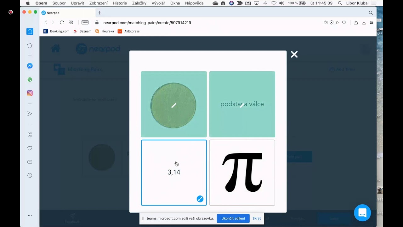Open the Opera menu

click(41, 3)
